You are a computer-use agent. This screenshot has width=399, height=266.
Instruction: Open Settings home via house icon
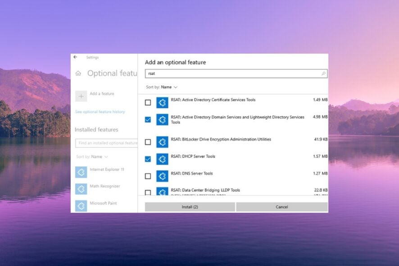click(78, 73)
